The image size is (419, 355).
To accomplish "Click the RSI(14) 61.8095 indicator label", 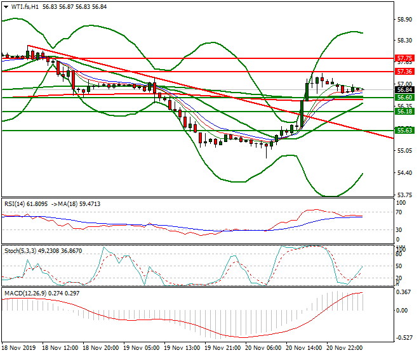I will click(x=26, y=204).
